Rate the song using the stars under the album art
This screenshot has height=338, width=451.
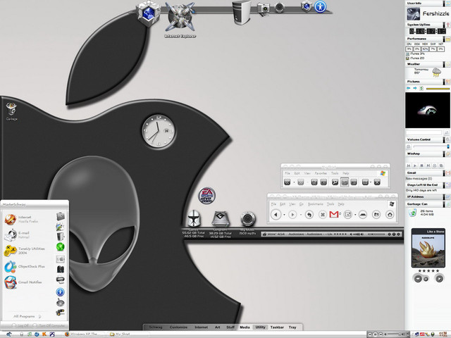point(428,270)
